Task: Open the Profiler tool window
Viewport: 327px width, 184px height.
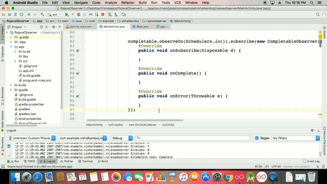Action: [x=66, y=162]
